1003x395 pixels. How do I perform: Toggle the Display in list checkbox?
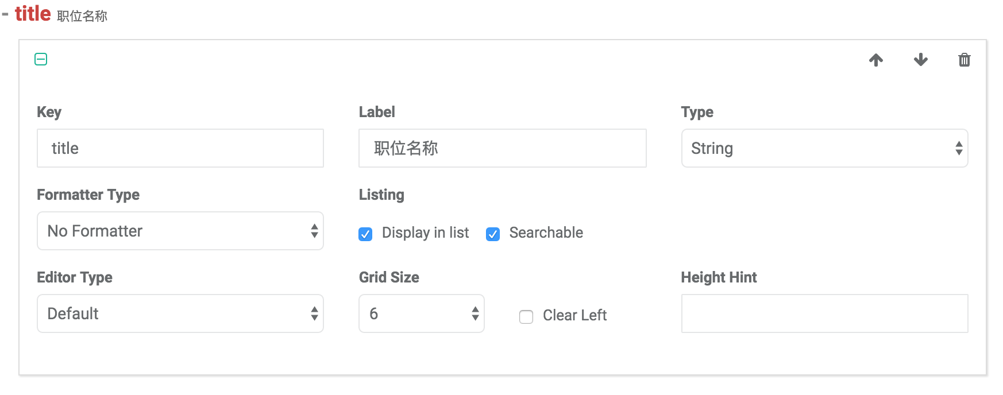[x=365, y=234]
